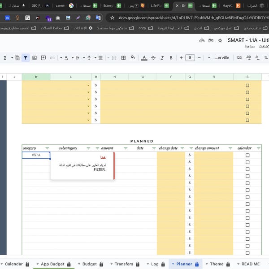The image size is (269, 269).
Task: Pick a fill color with the paint bucket
Action: pyautogui.click(x=133, y=57)
